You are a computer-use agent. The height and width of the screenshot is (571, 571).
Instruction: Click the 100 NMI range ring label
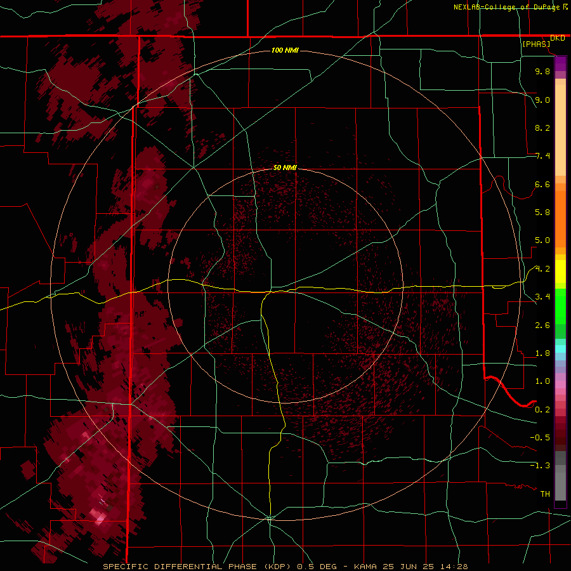click(285, 50)
